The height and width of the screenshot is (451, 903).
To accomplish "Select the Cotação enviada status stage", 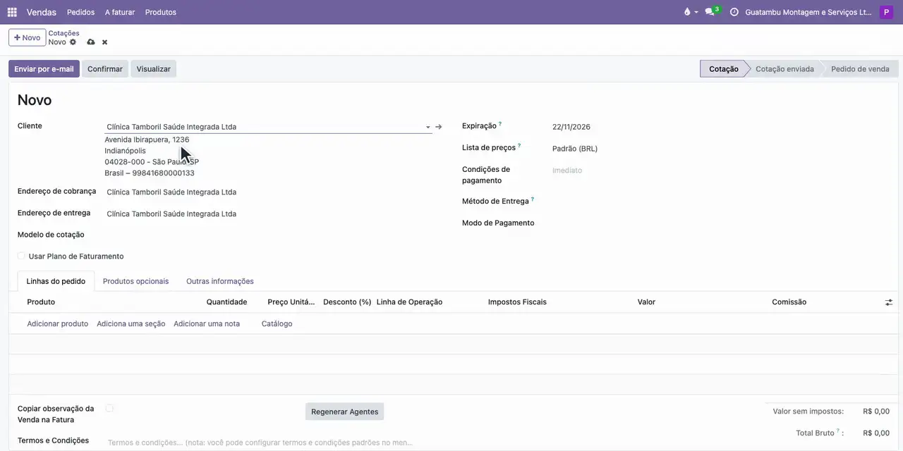I will point(784,69).
